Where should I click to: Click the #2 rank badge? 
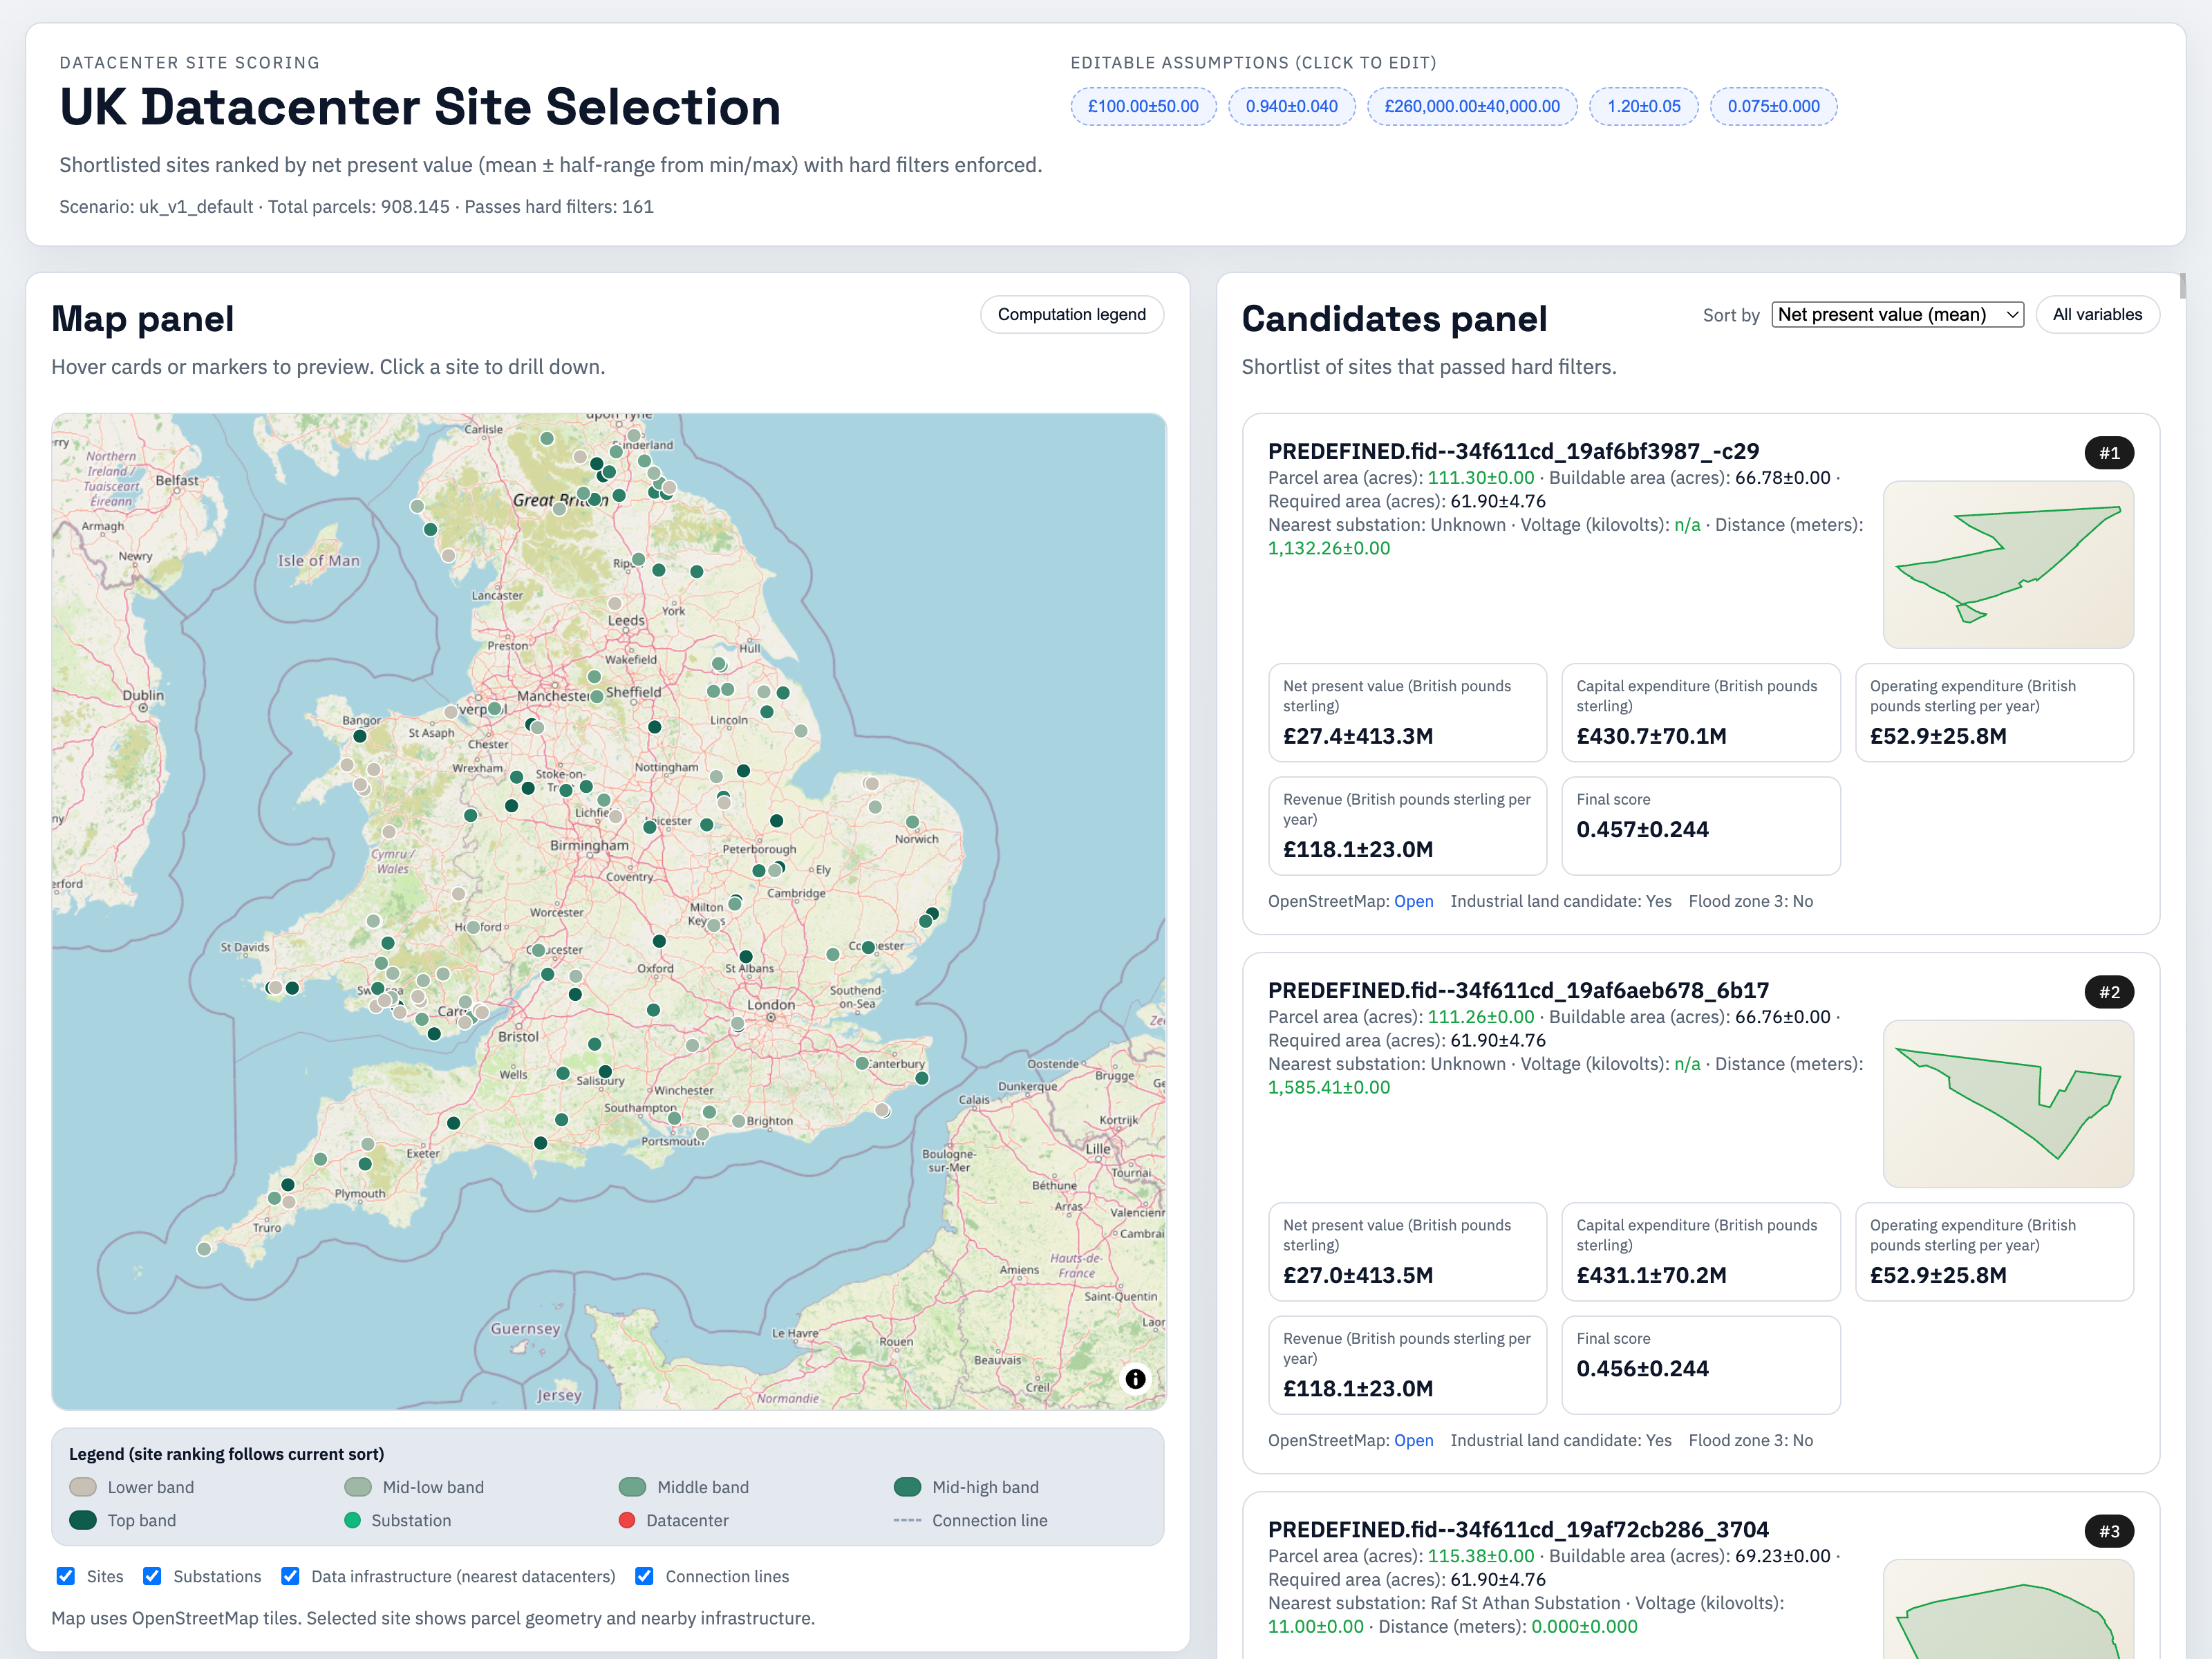pos(2109,992)
